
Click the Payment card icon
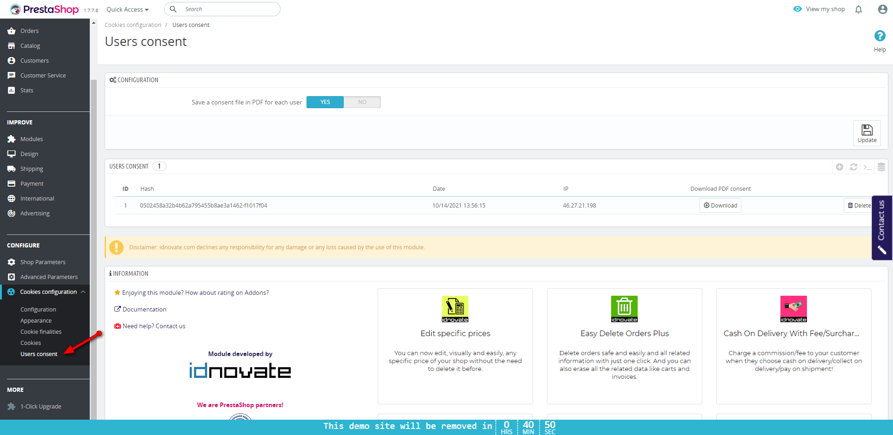point(12,184)
